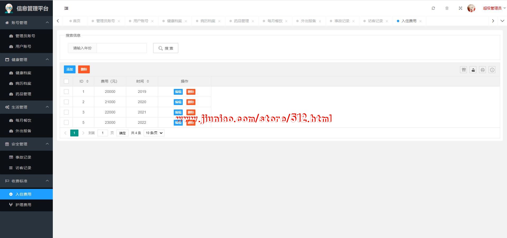This screenshot has height=238, width=507.
Task: Close the 管理员账号 tab
Action: (x=119, y=21)
